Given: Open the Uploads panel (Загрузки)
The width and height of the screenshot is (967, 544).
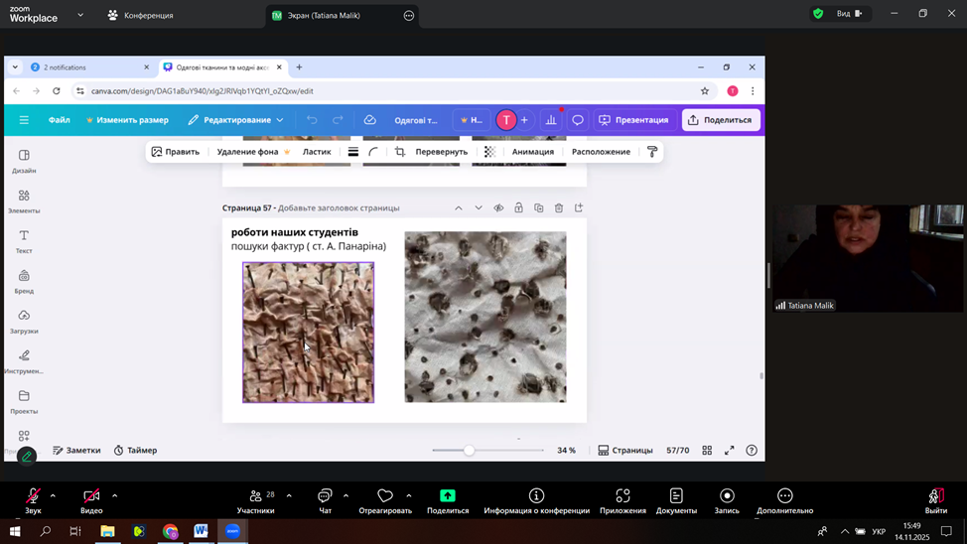Looking at the screenshot, I should pos(24,321).
